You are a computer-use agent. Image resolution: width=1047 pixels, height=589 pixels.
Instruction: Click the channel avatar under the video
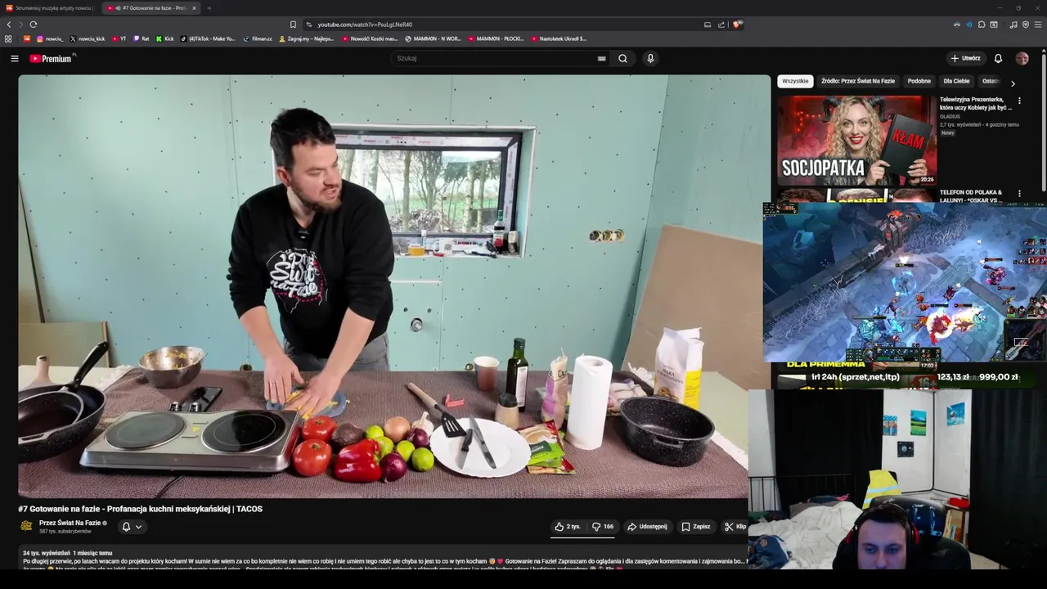26,526
